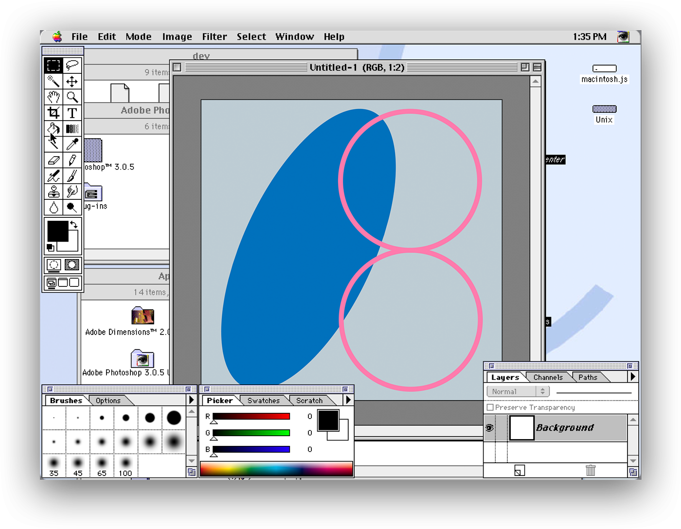This screenshot has width=681, height=529.
Task: Select the Hand tool
Action: (x=54, y=97)
